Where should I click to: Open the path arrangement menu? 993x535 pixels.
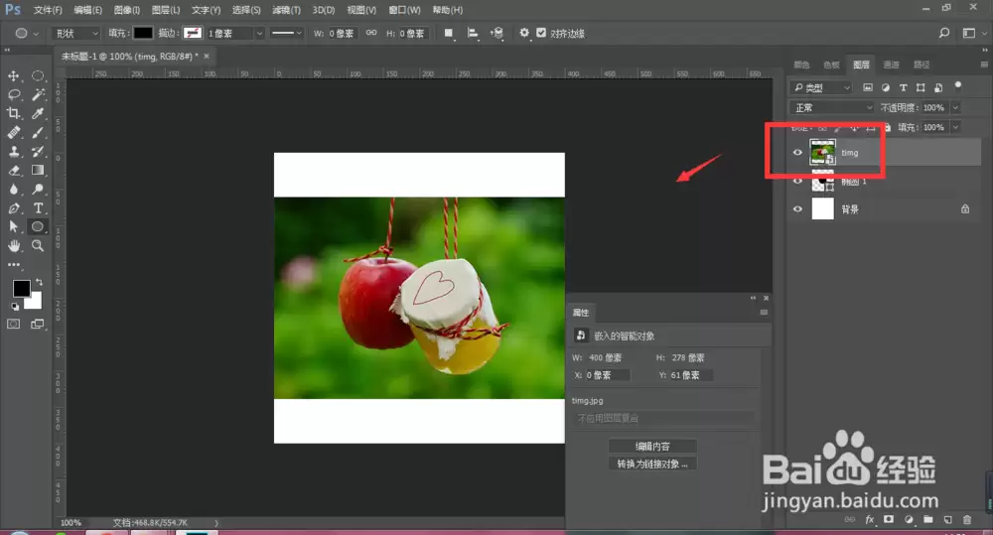point(497,33)
